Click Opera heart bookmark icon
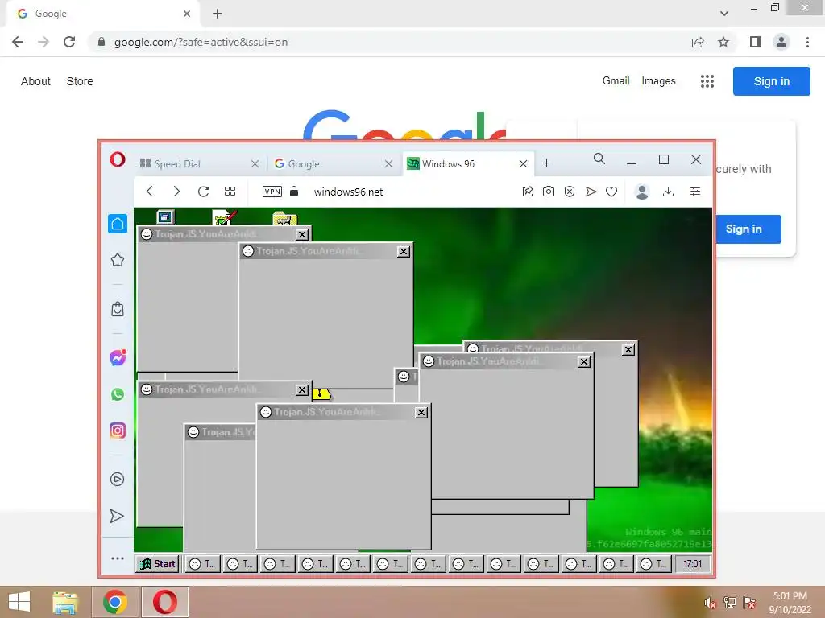 [x=611, y=192]
